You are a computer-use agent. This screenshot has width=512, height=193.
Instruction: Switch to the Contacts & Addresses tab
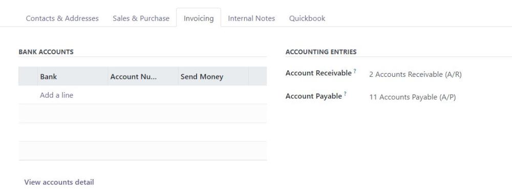[62, 18]
